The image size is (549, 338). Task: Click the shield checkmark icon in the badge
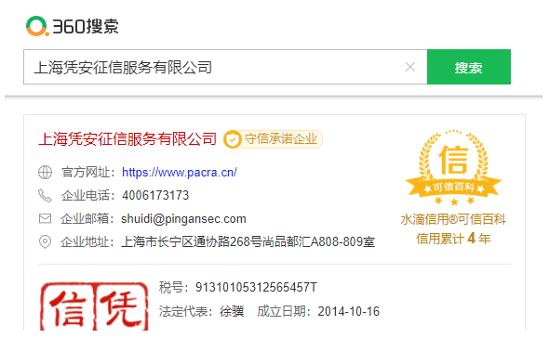[x=233, y=139]
